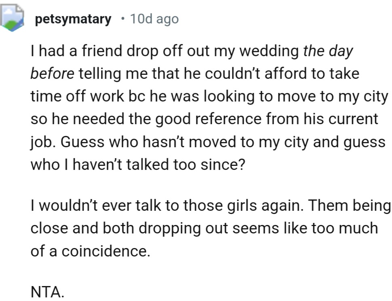Click the italic "the day" text

click(328, 51)
